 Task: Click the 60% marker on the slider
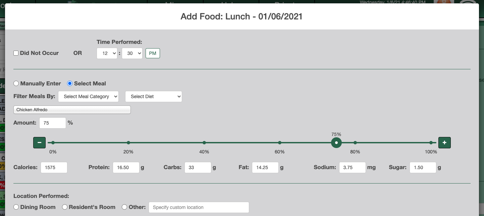pyautogui.click(x=280, y=143)
